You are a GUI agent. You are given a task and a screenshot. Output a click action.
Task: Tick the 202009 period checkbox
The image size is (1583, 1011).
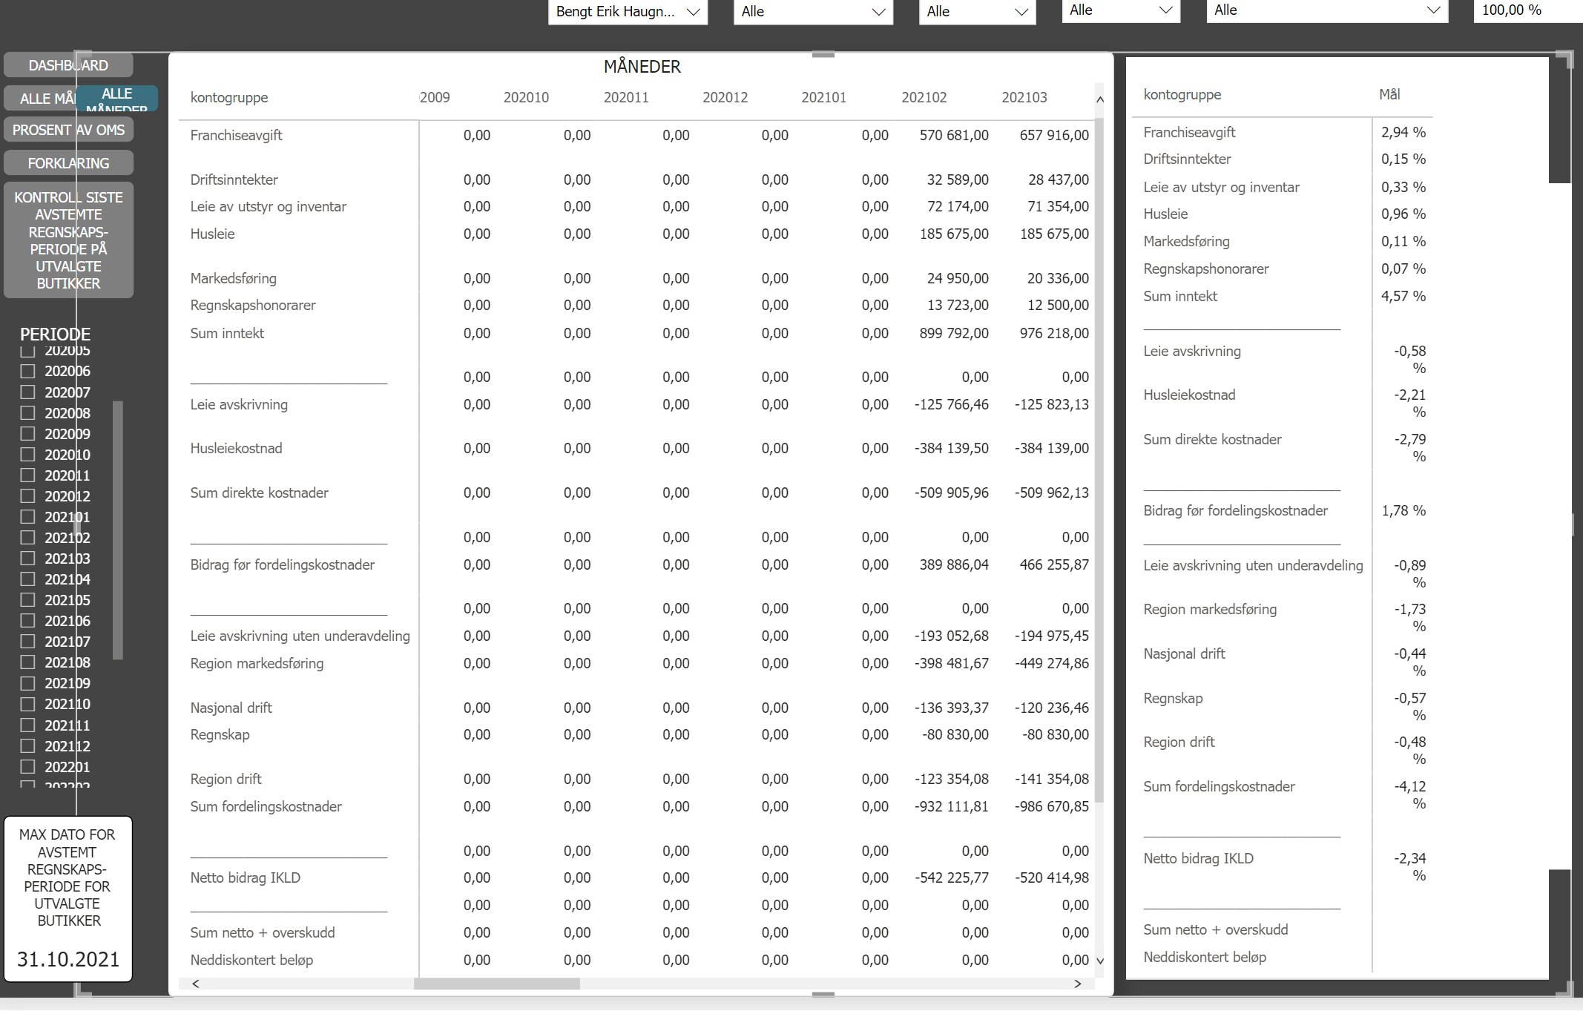point(27,434)
